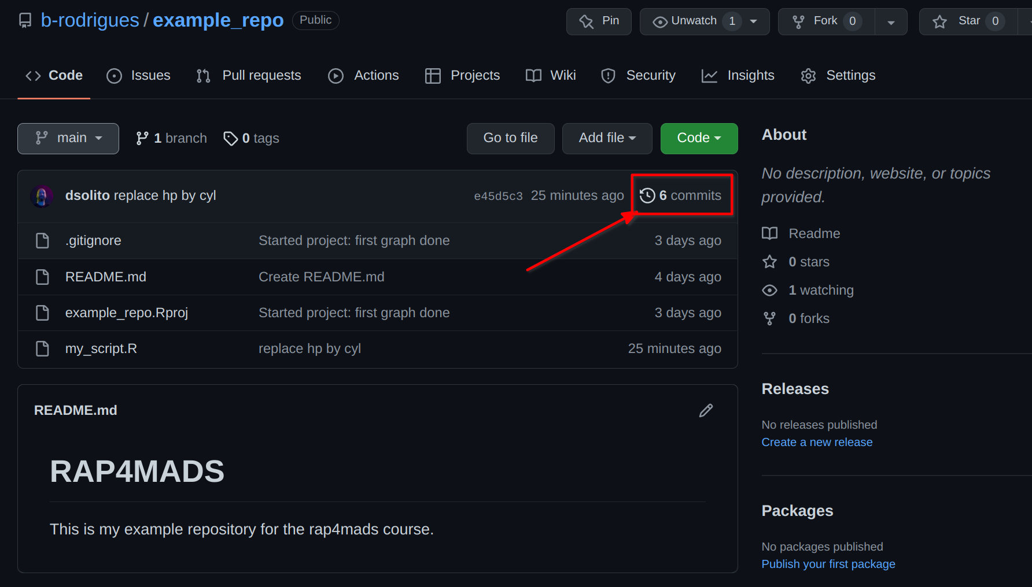Viewport: 1032px width, 587px height.
Task: Open the example_repo.Rproj file
Action: [x=127, y=313]
